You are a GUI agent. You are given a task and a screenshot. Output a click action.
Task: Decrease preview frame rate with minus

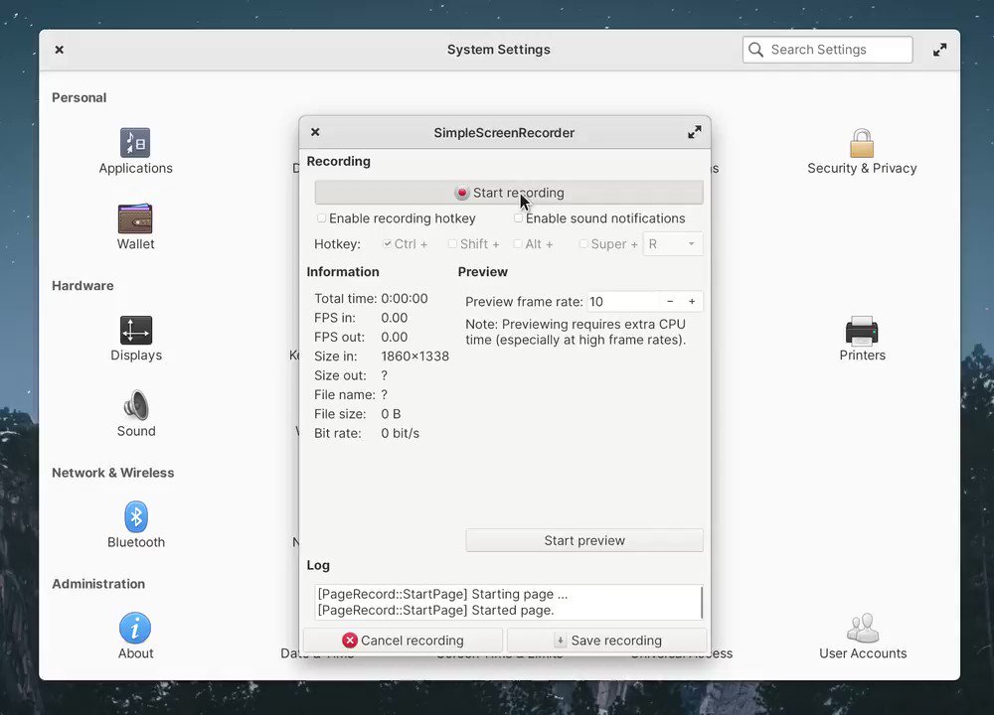(x=670, y=302)
